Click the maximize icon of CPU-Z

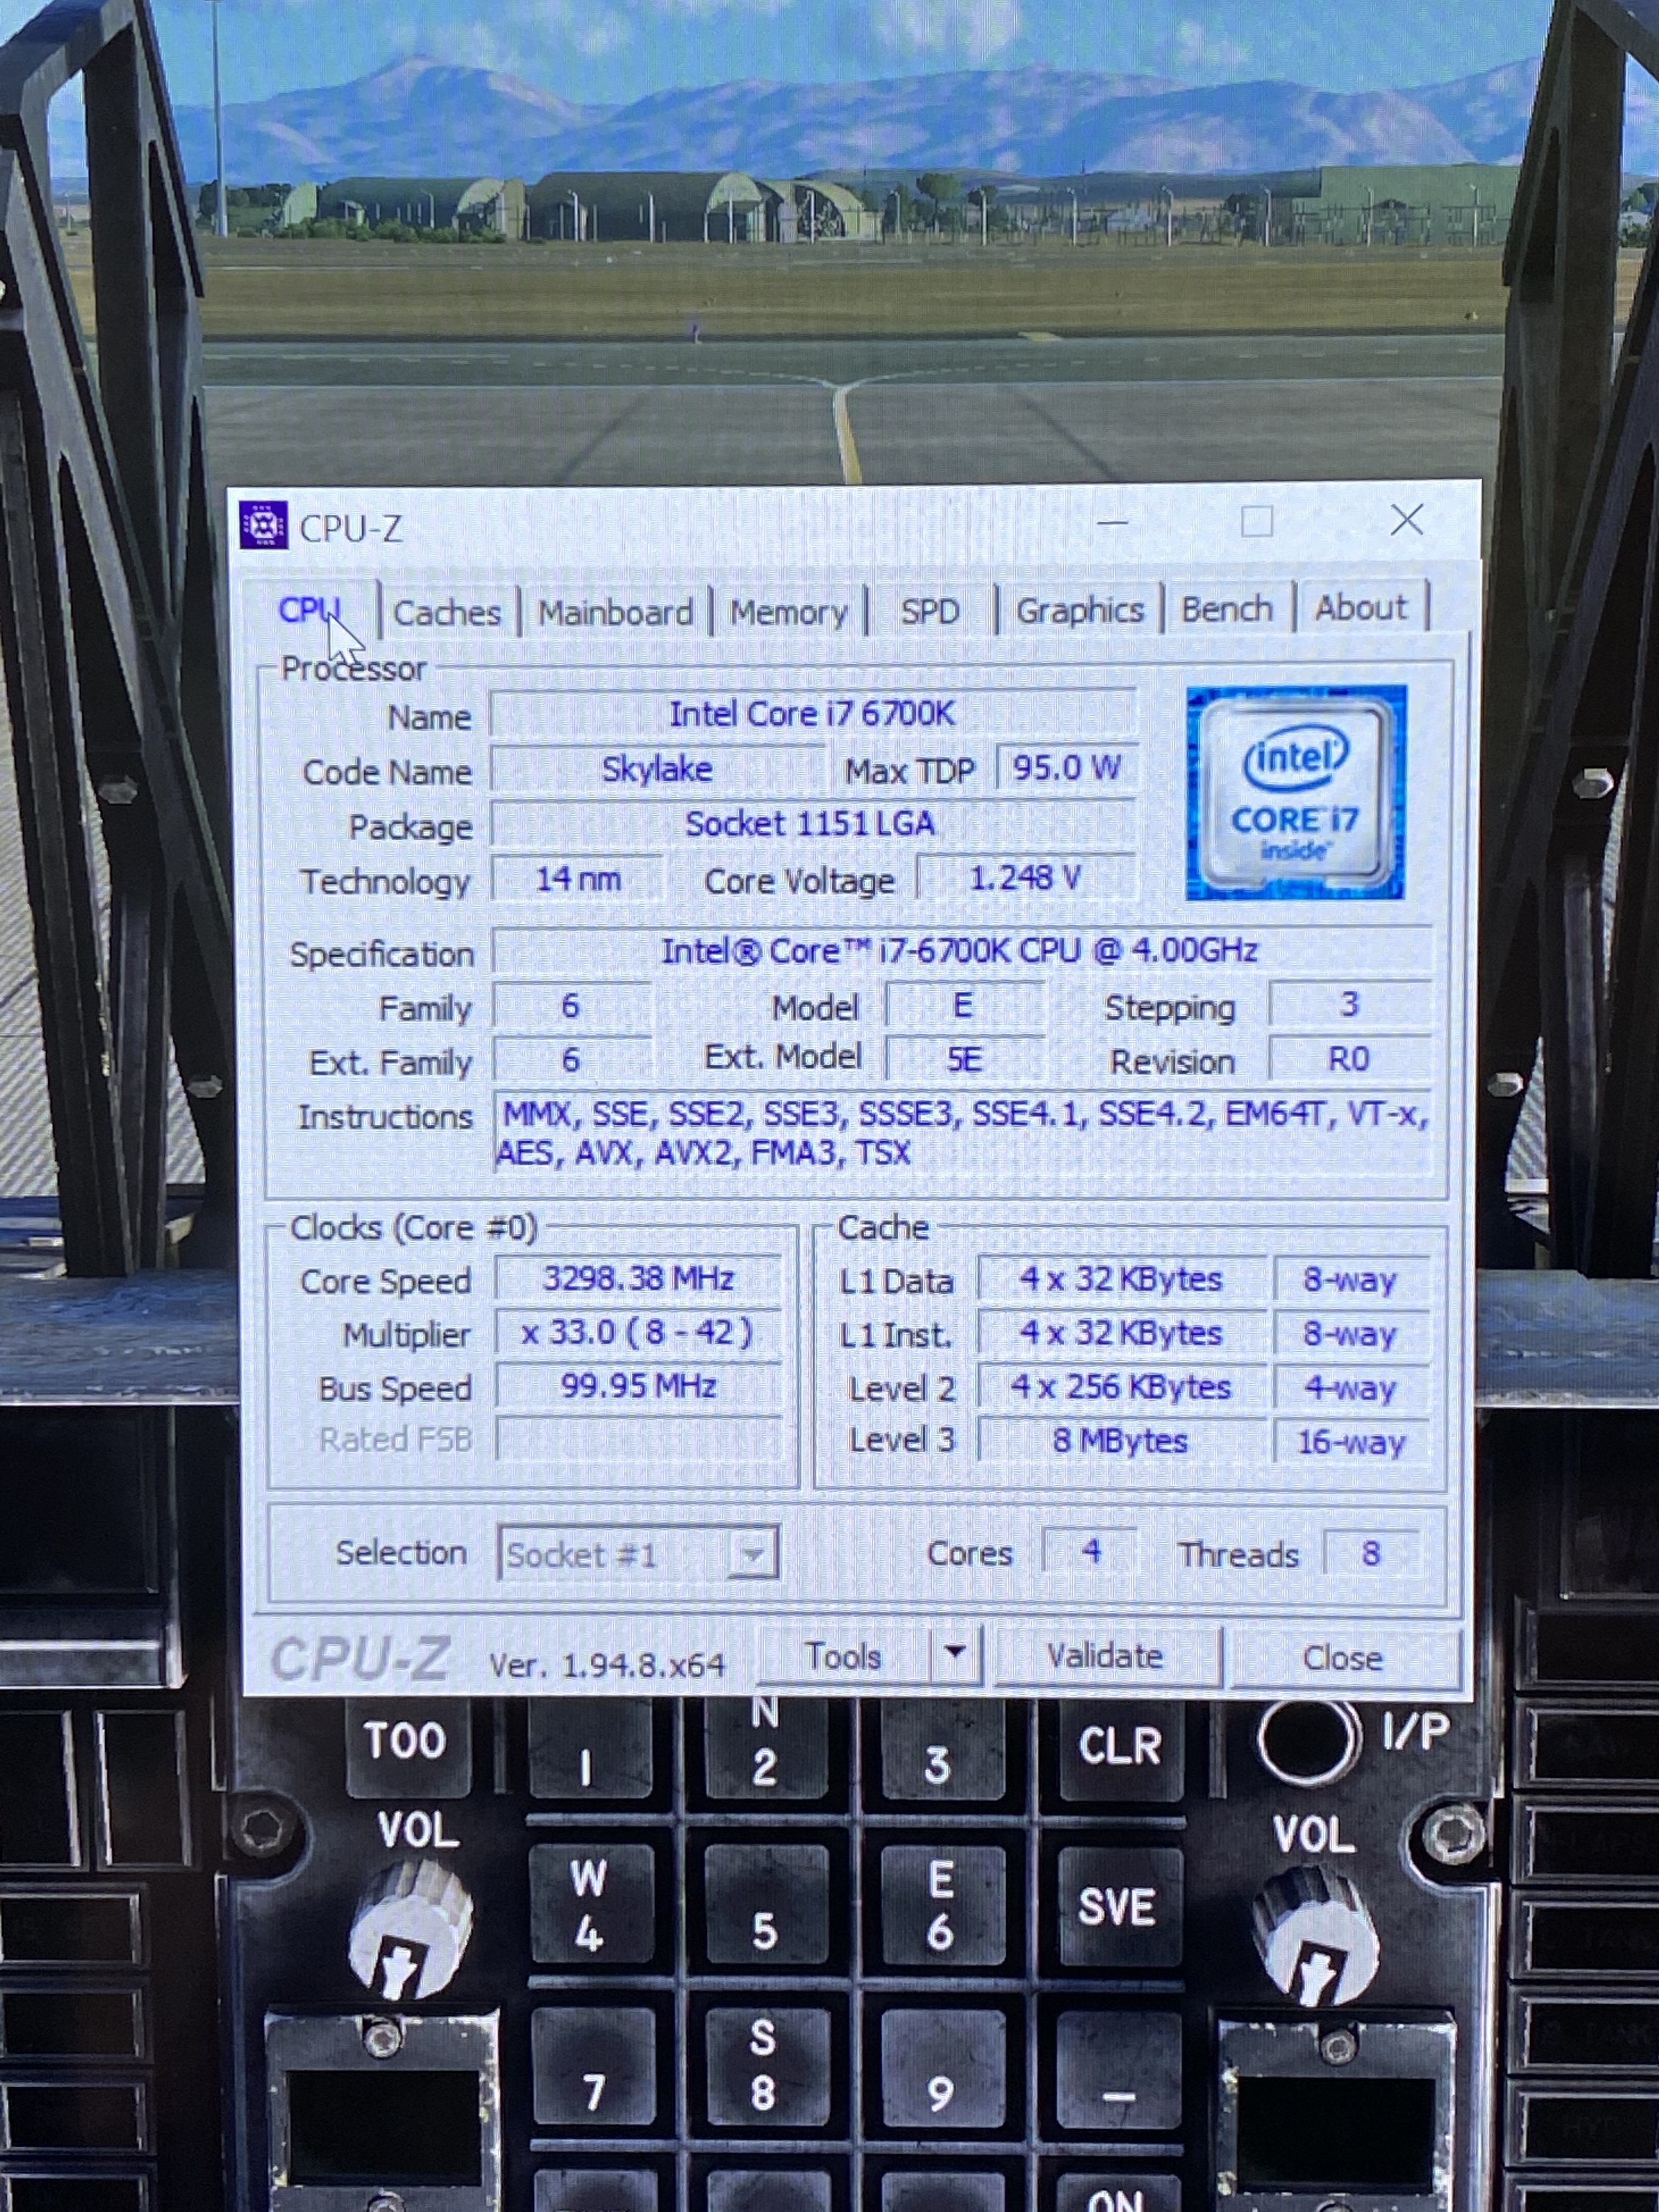(x=1257, y=521)
